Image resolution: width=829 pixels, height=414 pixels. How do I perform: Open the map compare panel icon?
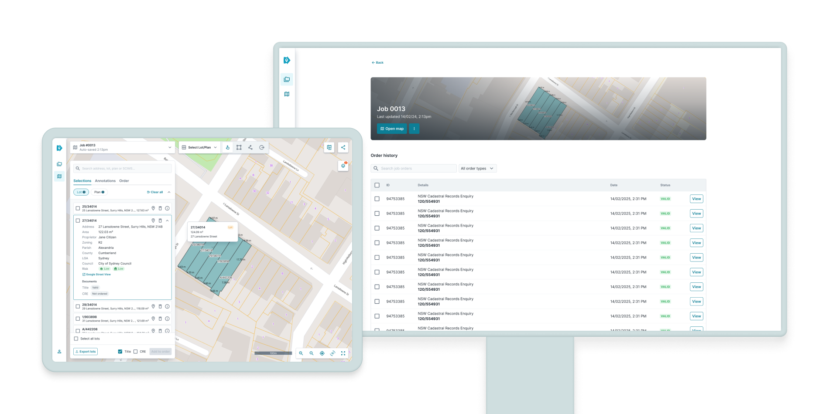(x=329, y=147)
